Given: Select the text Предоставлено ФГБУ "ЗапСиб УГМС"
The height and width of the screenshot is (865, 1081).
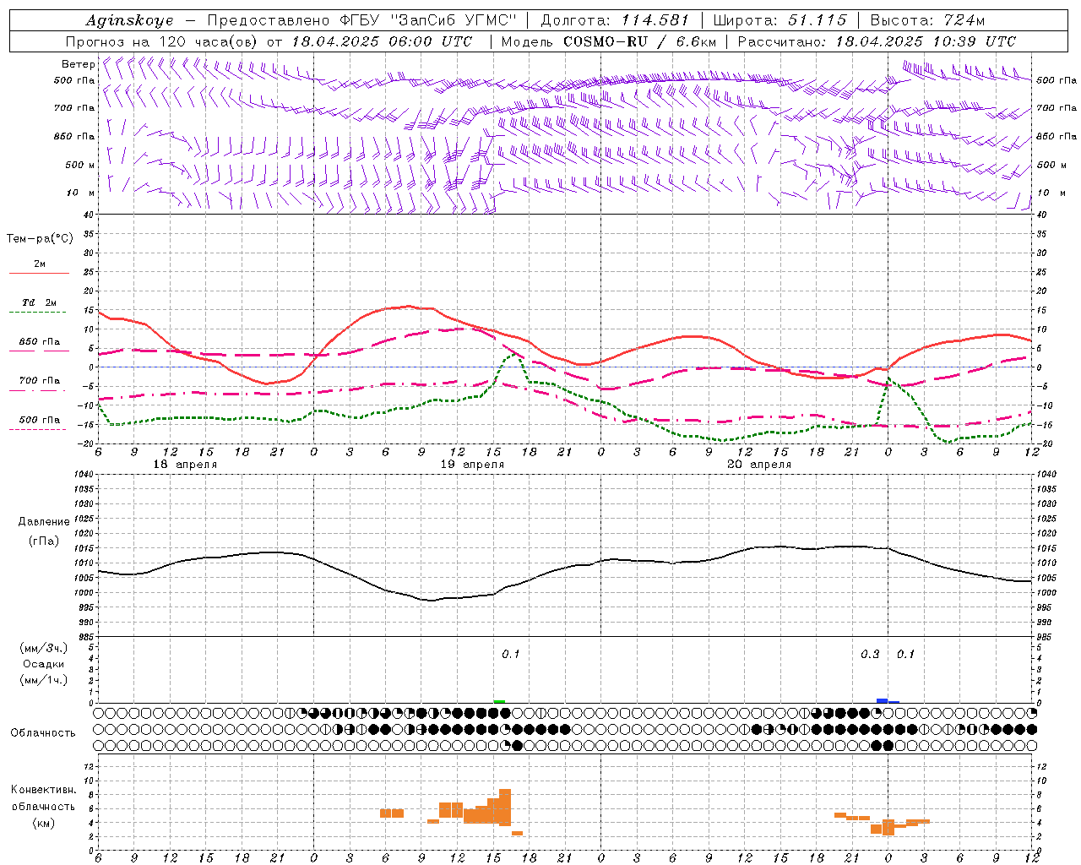Looking at the screenshot, I should tap(361, 20).
